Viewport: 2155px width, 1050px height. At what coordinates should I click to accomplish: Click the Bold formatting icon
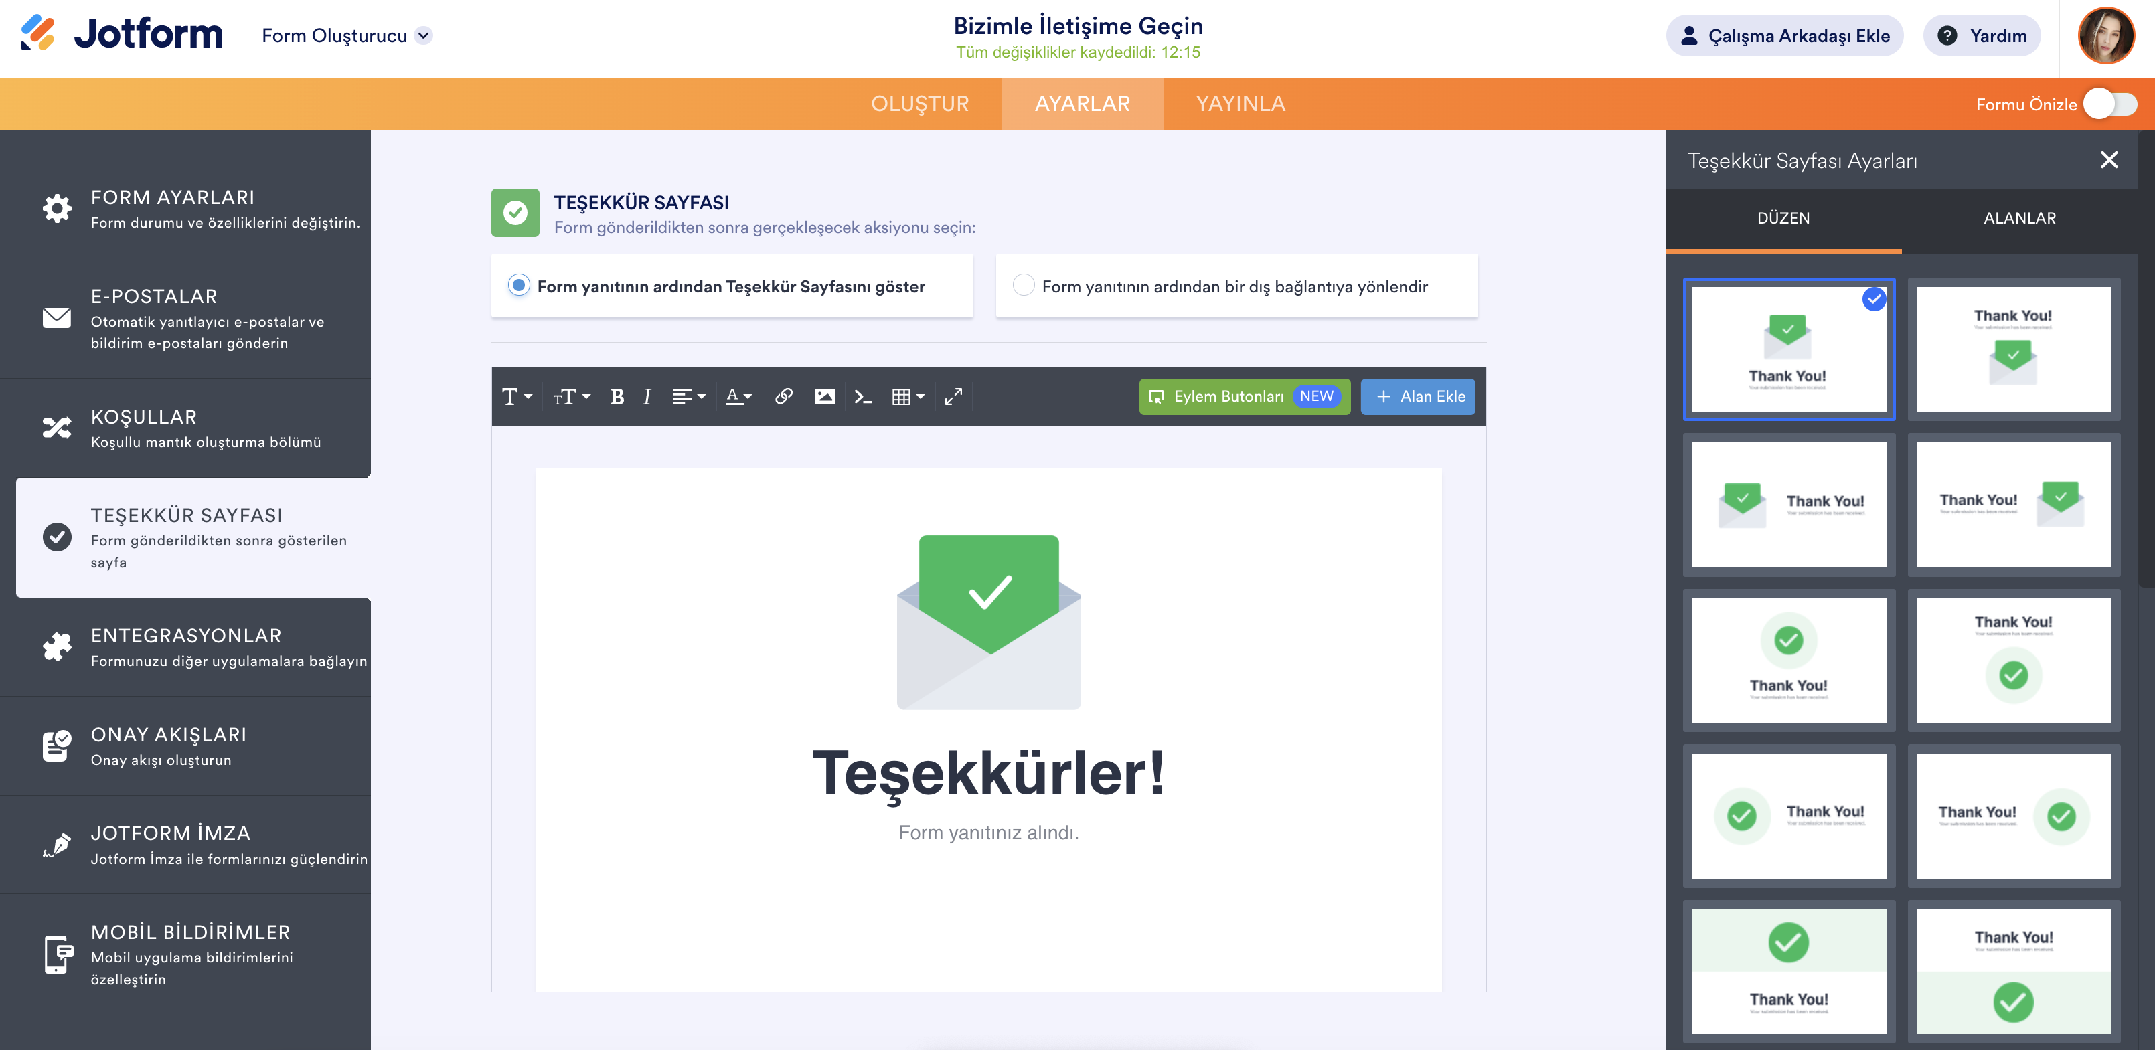[617, 397]
